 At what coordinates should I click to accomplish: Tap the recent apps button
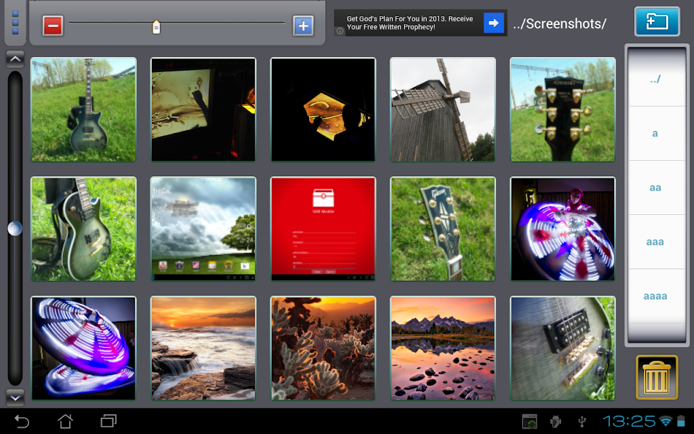[x=108, y=420]
